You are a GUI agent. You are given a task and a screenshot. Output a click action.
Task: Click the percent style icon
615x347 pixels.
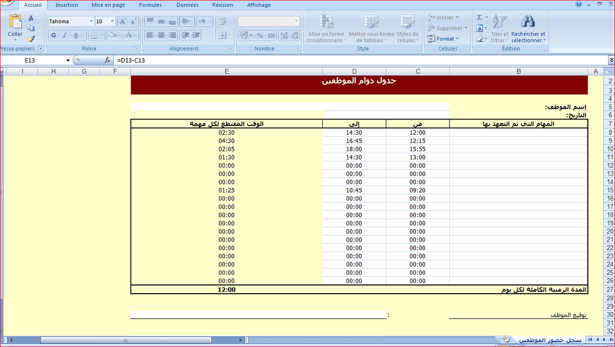pyautogui.click(x=260, y=35)
